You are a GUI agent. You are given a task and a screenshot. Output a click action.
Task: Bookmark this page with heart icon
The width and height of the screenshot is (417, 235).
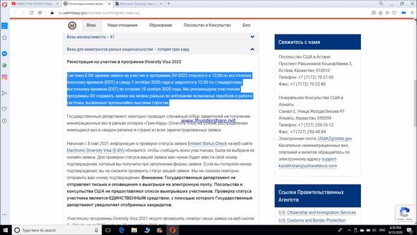click(x=394, y=13)
